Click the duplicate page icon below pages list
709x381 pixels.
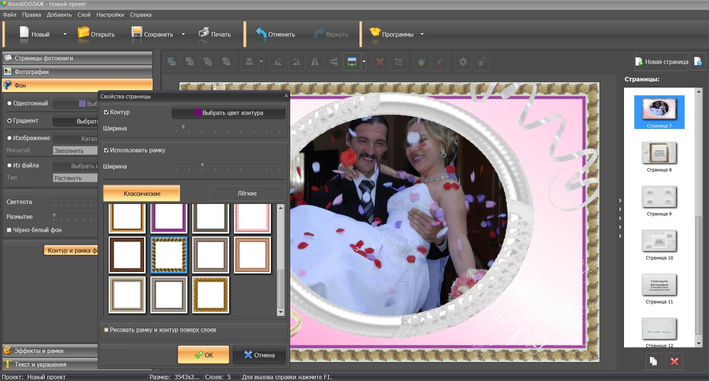click(654, 361)
